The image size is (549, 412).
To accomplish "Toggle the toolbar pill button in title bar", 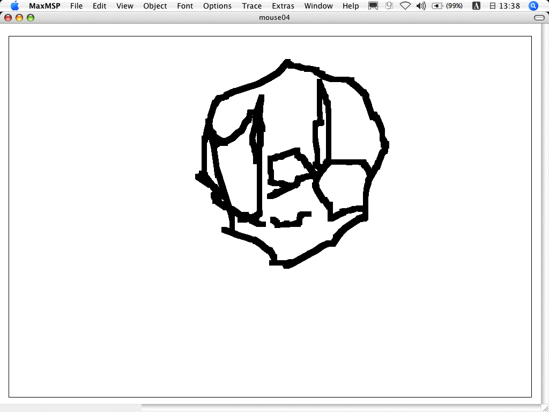I will 539,18.
